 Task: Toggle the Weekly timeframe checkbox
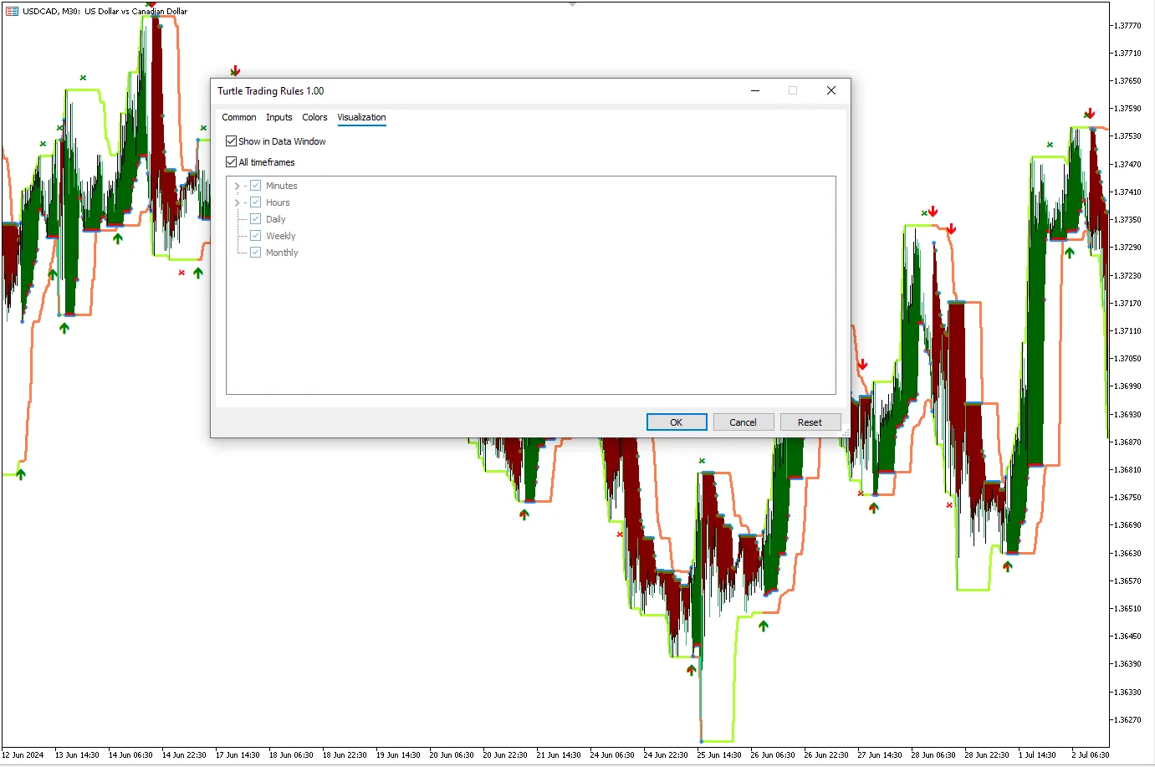point(256,236)
